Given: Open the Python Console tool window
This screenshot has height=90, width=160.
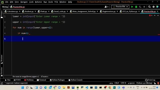Looking at the screenshot, I should [75, 80].
